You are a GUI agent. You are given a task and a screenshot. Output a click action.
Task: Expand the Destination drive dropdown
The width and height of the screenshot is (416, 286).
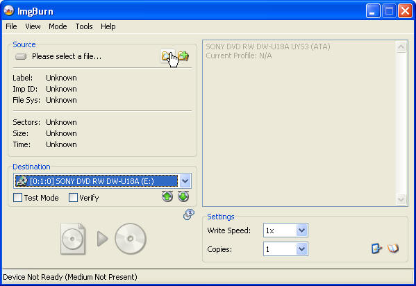pos(185,181)
